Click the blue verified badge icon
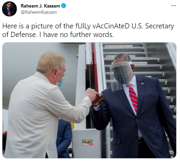The image size is (180, 162). pos(63,6)
